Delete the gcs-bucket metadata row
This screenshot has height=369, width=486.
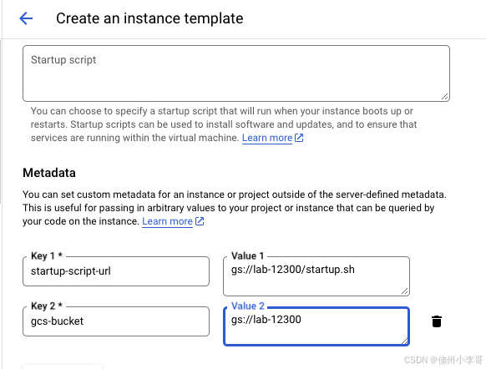pos(437,321)
